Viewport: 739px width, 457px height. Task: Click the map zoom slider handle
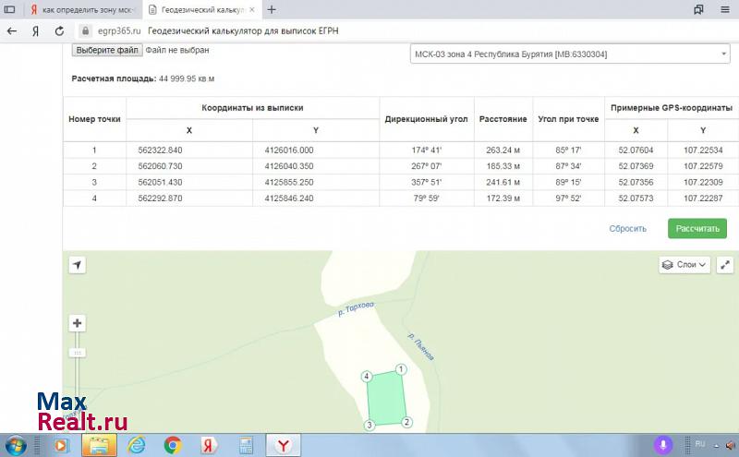point(78,353)
